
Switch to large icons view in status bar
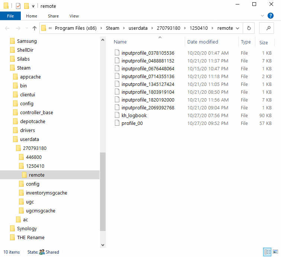point(275,252)
